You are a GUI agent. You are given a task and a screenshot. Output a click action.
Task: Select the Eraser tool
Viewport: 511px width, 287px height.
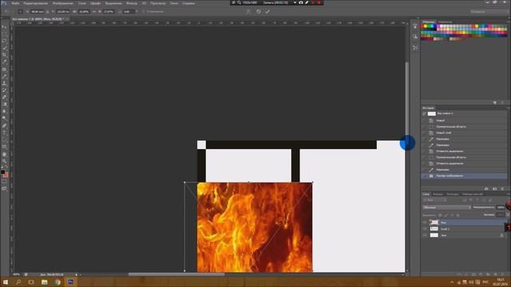coord(4,97)
